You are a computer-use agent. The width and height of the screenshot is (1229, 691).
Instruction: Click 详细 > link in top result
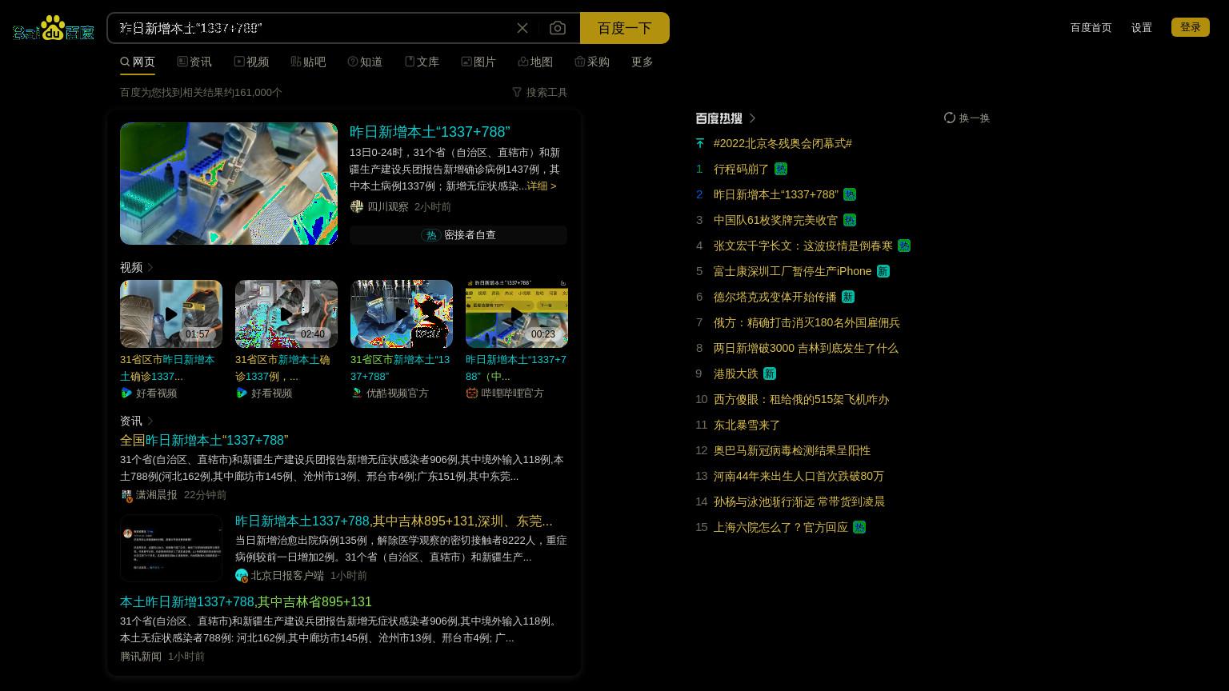[542, 186]
